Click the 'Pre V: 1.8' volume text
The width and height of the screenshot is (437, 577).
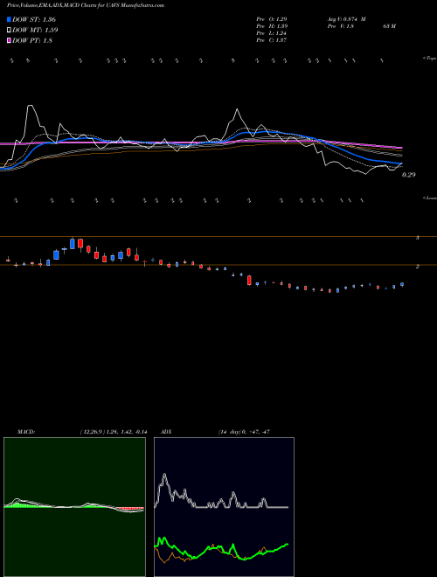point(340,26)
